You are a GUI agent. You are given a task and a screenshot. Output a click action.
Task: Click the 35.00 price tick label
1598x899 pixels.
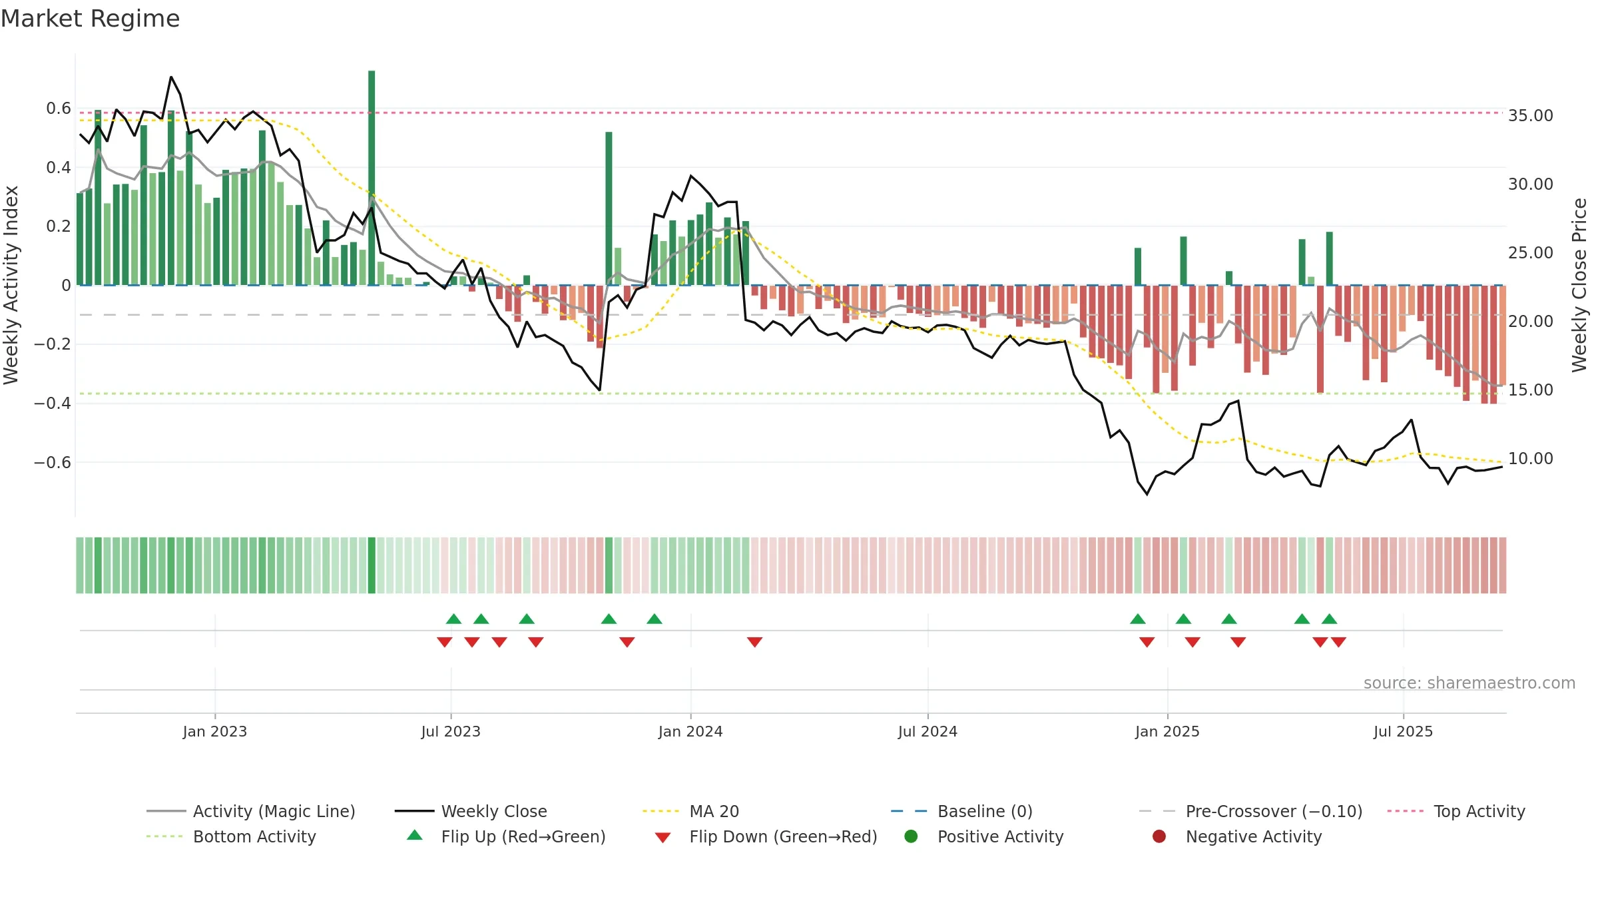[x=1530, y=116]
